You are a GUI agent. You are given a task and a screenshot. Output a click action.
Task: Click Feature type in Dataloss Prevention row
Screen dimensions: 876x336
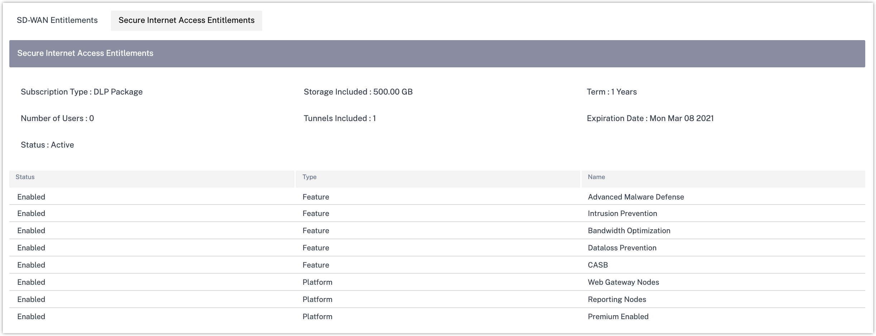(316, 248)
